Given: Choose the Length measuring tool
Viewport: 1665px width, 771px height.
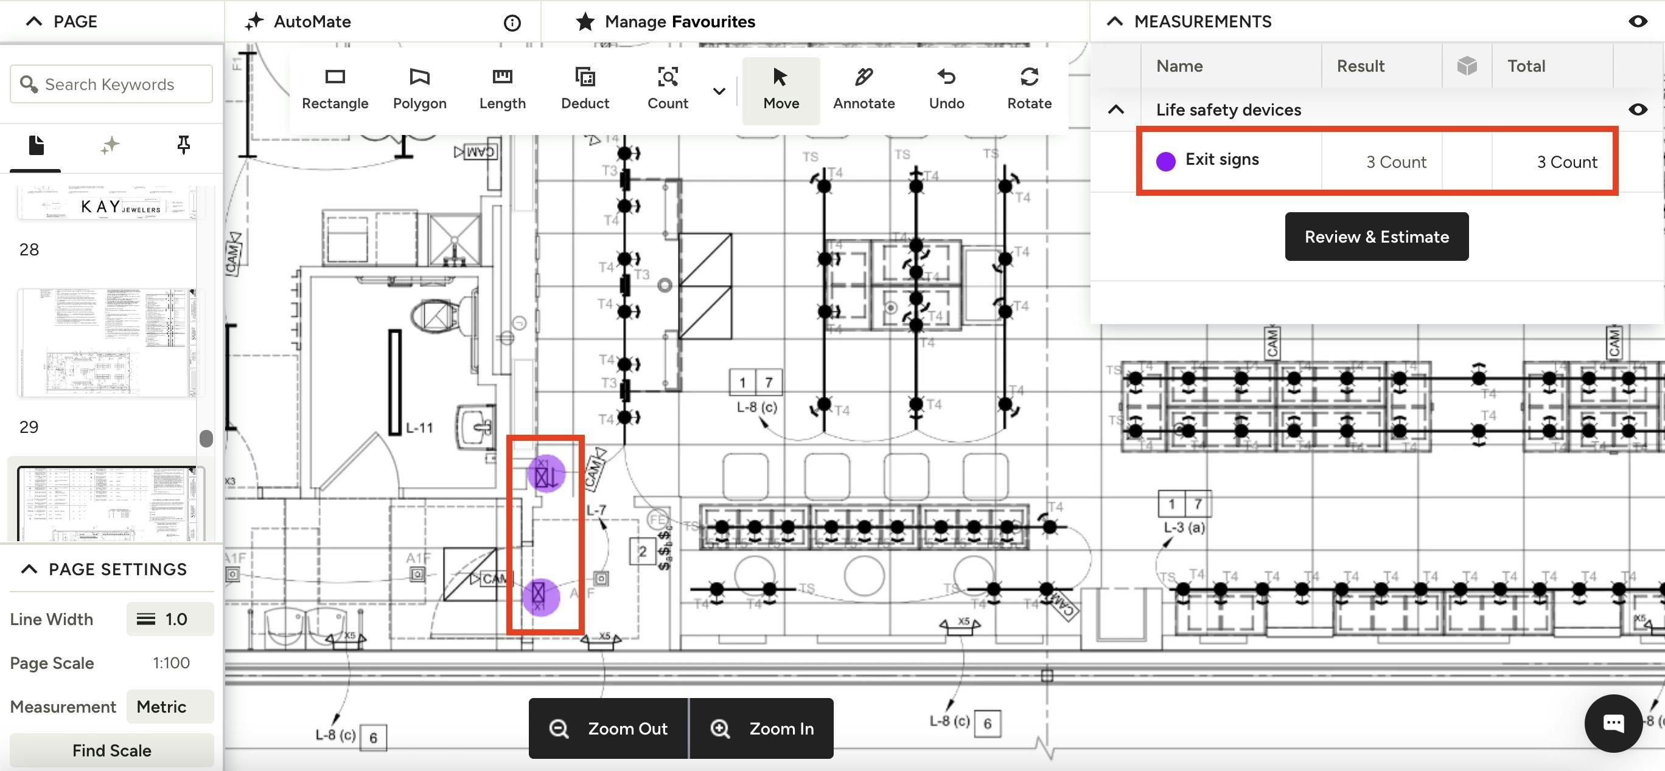Looking at the screenshot, I should 502,89.
